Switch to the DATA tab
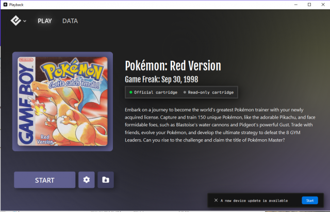Screen dimensions: 330x212 coord(70,21)
